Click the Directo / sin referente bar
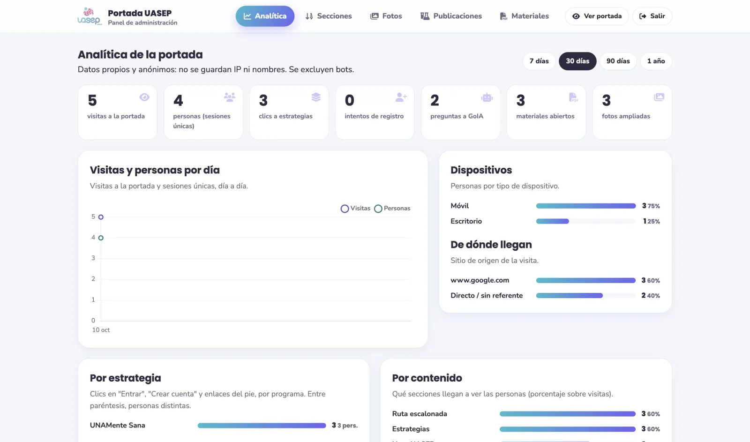The image size is (750, 442). tap(586, 296)
